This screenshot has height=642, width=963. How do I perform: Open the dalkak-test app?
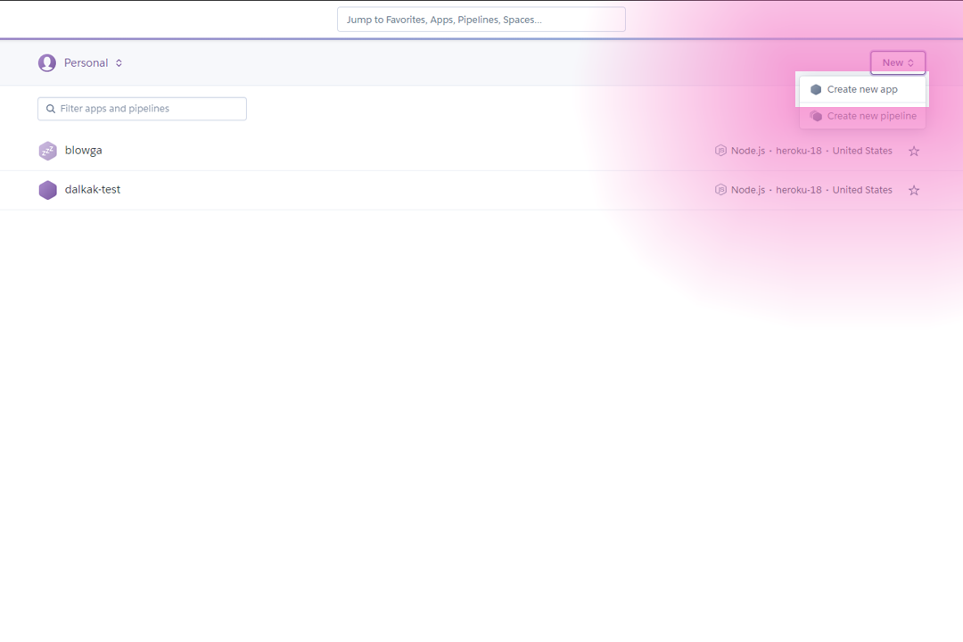click(x=93, y=190)
